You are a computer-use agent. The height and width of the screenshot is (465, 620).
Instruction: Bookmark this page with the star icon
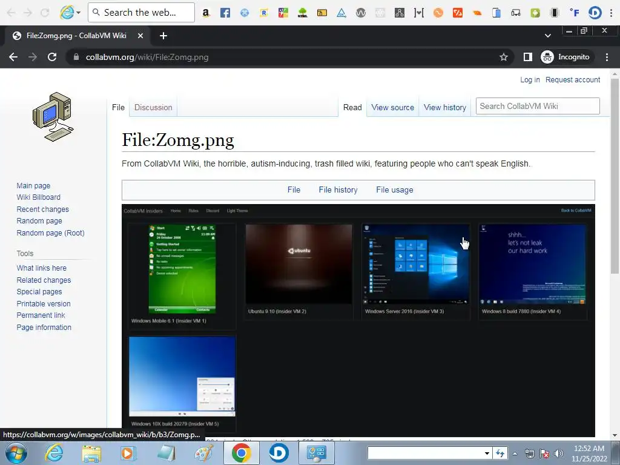[503, 57]
